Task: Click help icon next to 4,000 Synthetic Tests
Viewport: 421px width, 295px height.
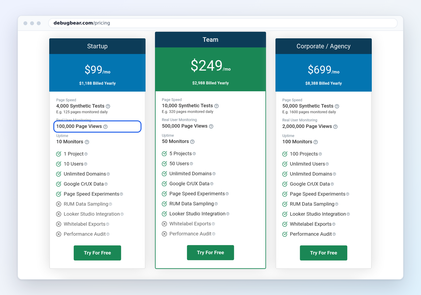Action: tap(108, 106)
